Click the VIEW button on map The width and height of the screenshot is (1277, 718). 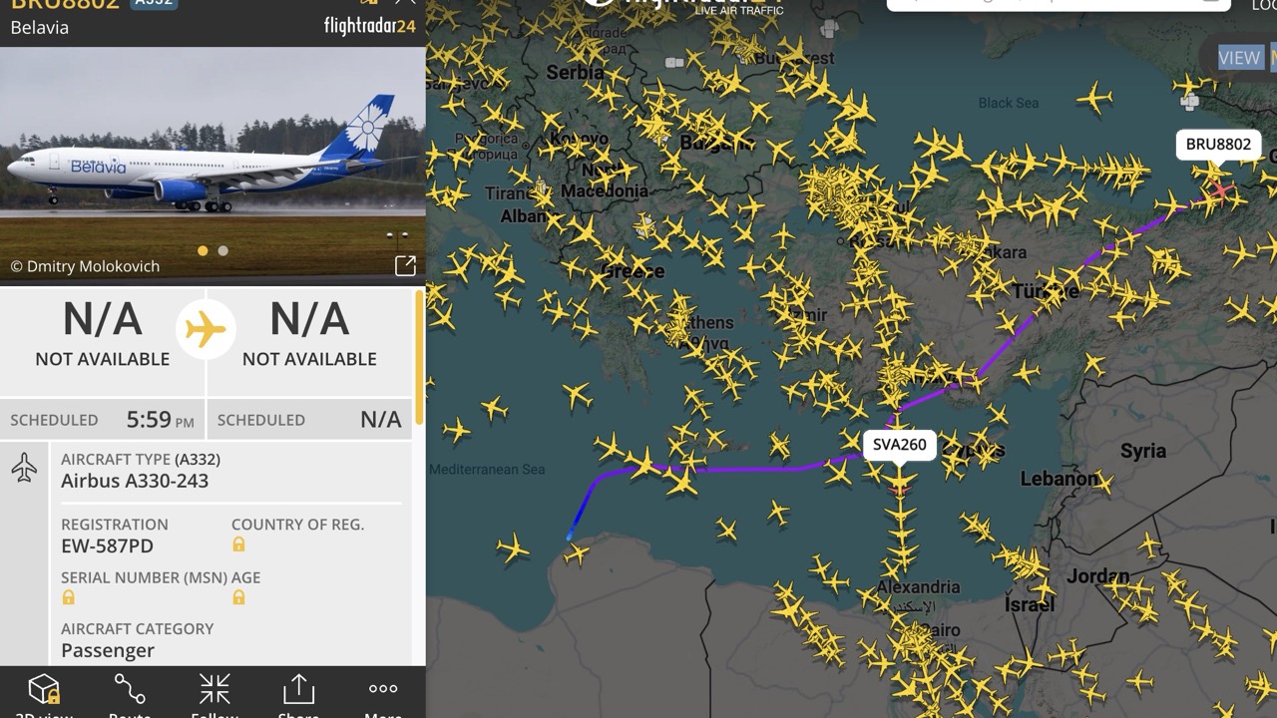click(x=1239, y=58)
